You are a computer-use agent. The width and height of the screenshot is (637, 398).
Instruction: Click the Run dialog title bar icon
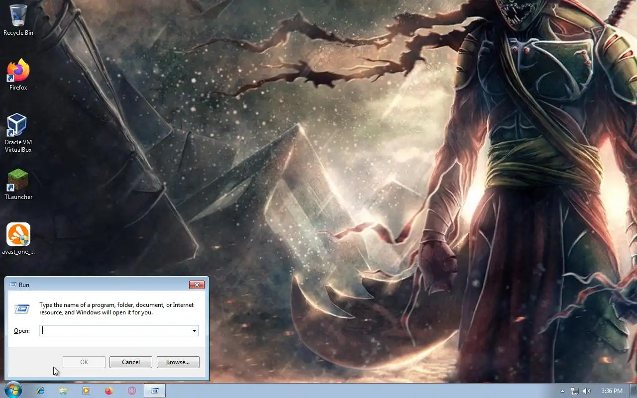[12, 285]
